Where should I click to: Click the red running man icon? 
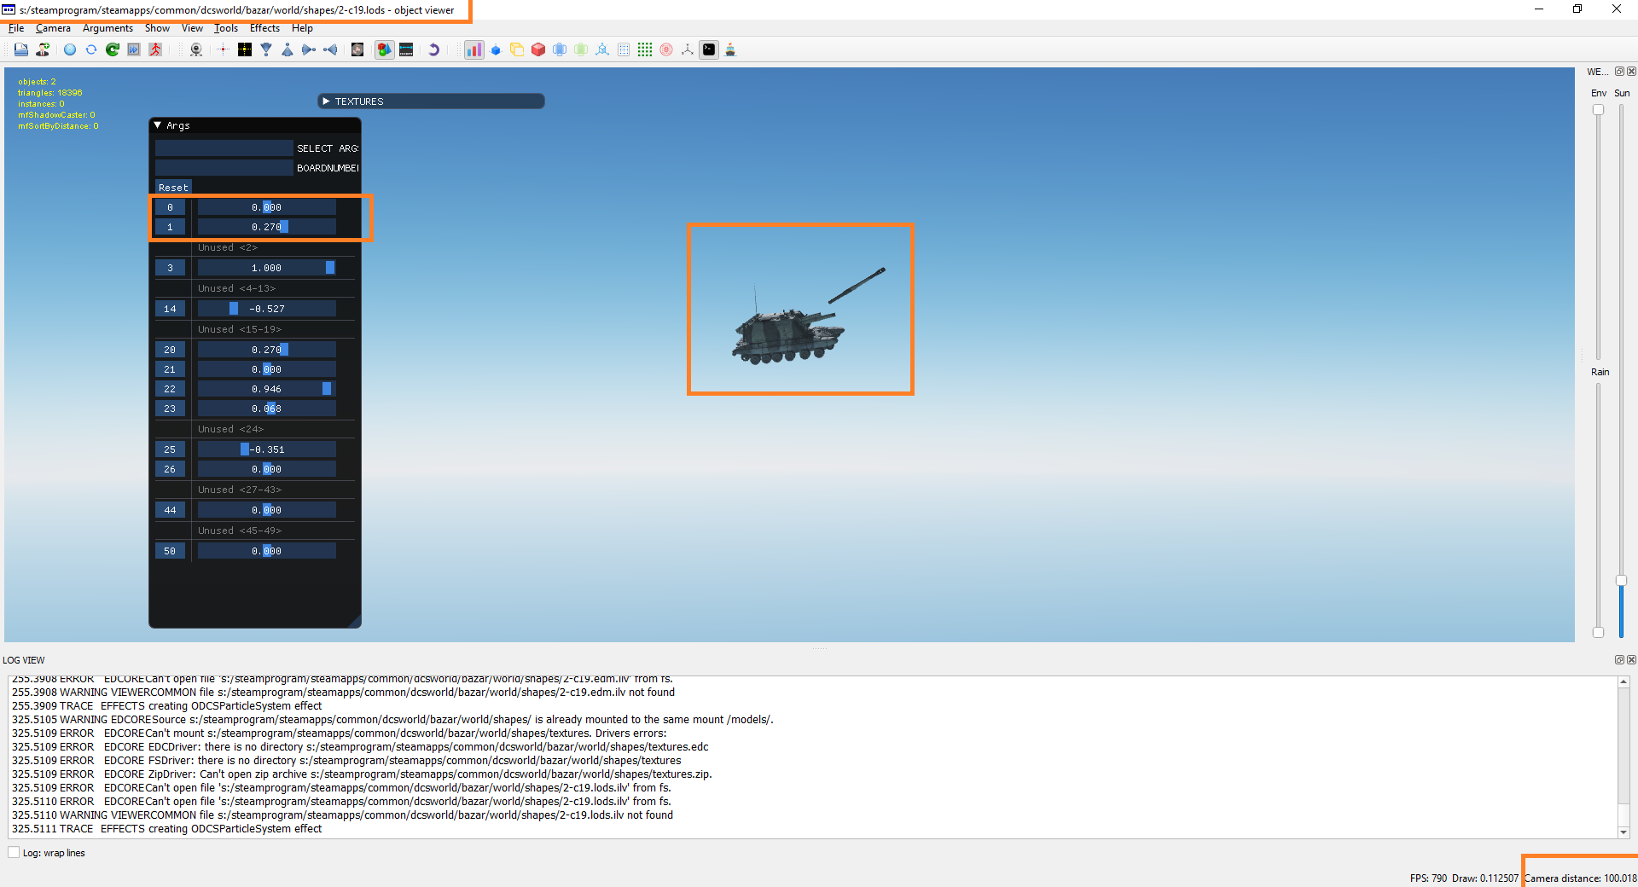[155, 49]
